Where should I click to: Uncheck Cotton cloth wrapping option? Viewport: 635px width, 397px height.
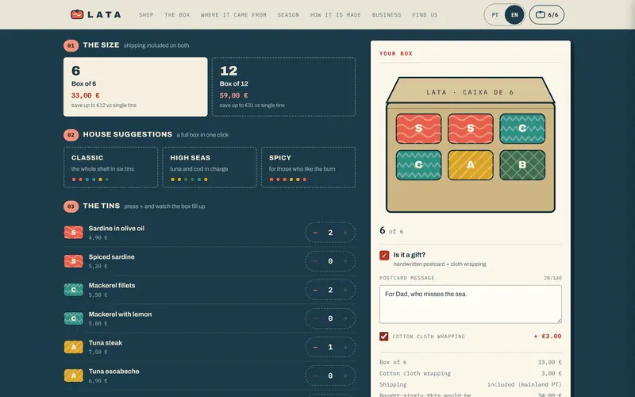384,336
